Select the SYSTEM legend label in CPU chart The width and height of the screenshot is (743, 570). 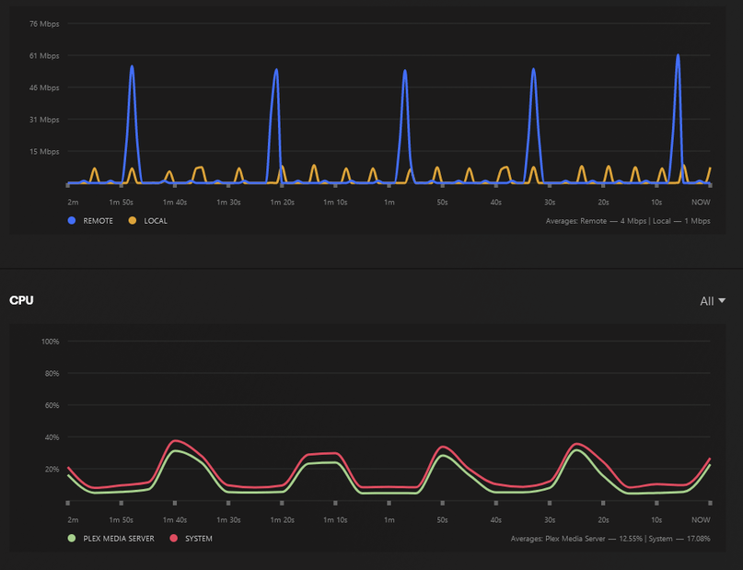coord(199,539)
